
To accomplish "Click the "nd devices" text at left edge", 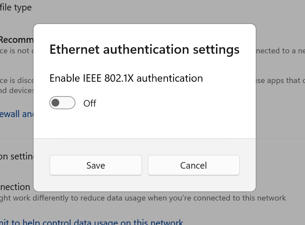I will coord(17,90).
